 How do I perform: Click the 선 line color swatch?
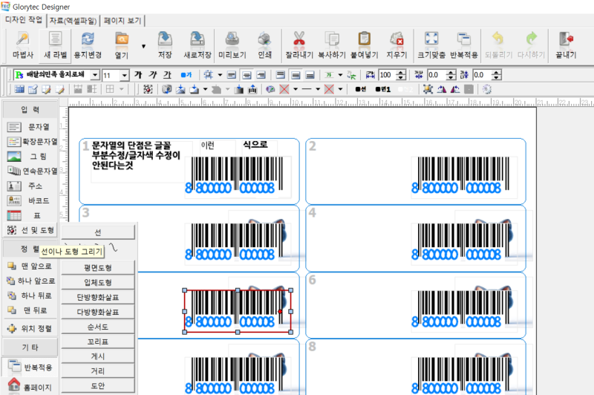tap(360, 89)
